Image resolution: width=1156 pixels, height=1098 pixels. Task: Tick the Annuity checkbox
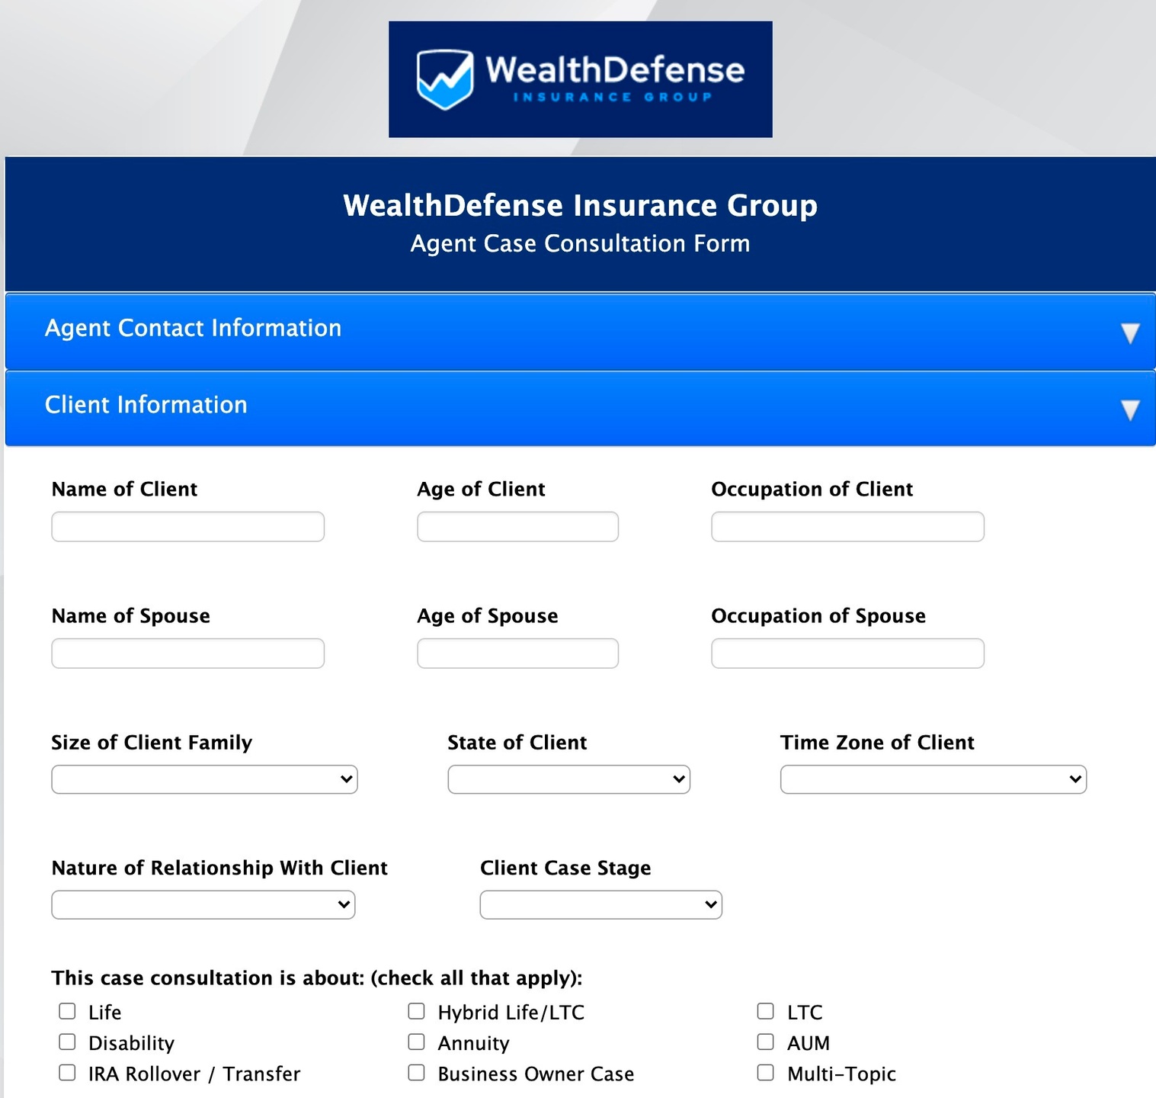(x=416, y=1042)
